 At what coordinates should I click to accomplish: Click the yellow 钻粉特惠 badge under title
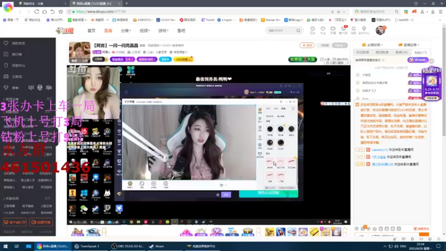[183, 59]
